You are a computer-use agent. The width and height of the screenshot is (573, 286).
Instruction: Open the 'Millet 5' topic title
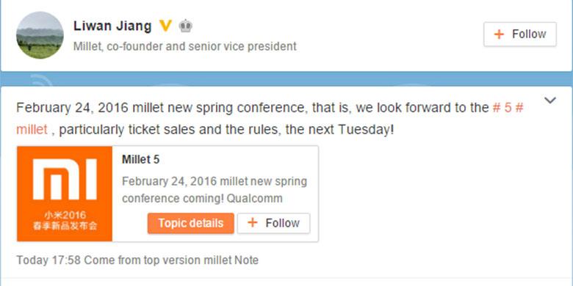[141, 159]
